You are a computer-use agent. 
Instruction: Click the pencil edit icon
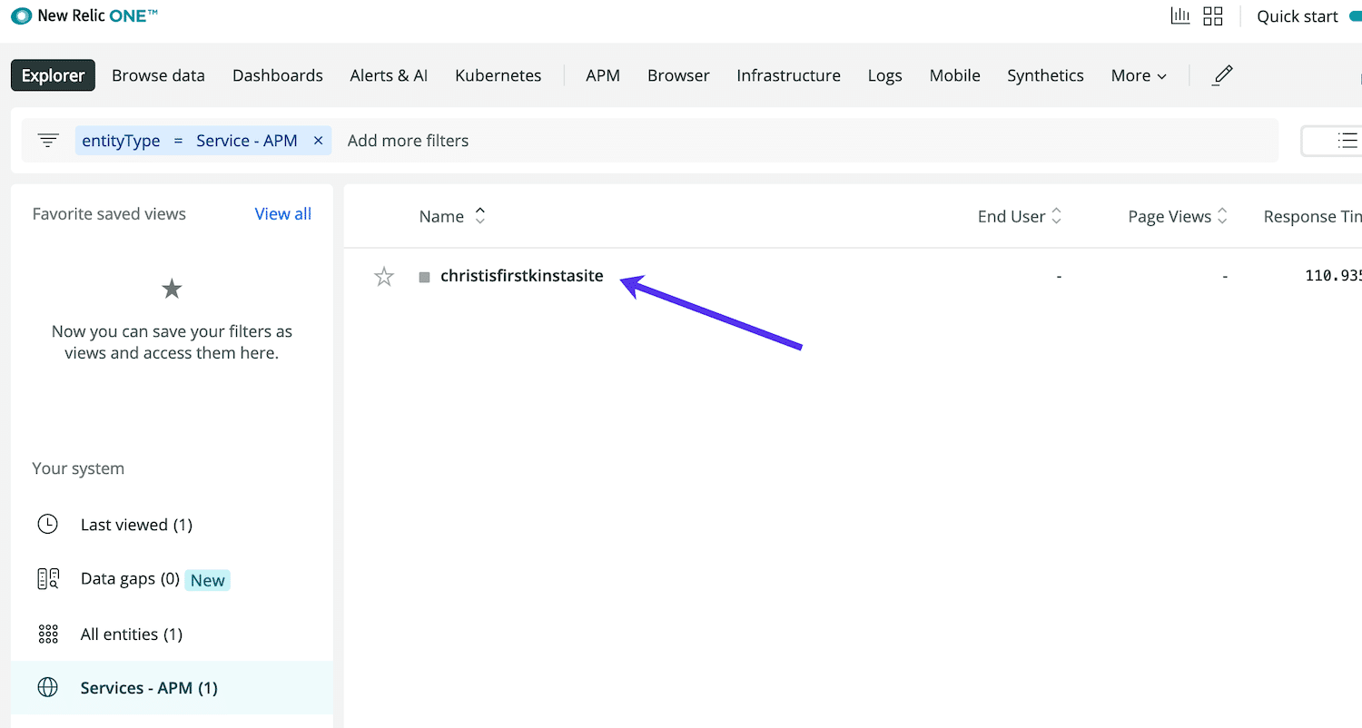[1223, 75]
